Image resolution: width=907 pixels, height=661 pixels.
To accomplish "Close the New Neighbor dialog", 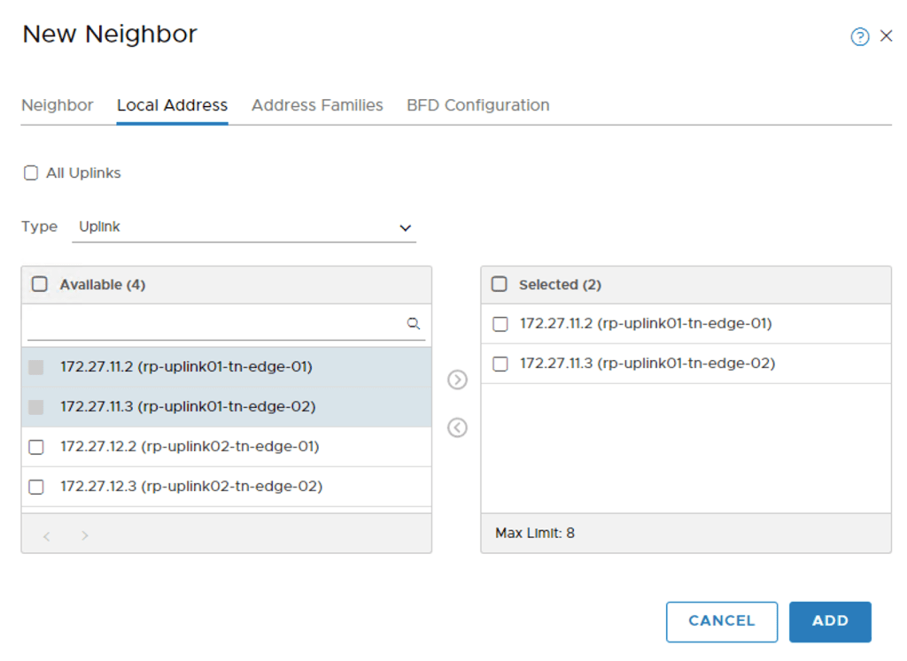I will pyautogui.click(x=886, y=37).
